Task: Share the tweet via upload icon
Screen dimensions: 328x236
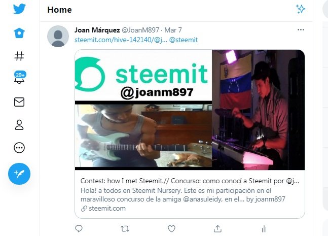Action: 218,229
